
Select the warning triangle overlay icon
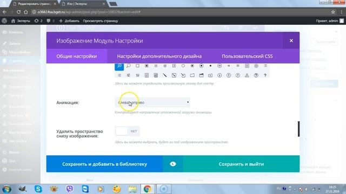coord(247,75)
